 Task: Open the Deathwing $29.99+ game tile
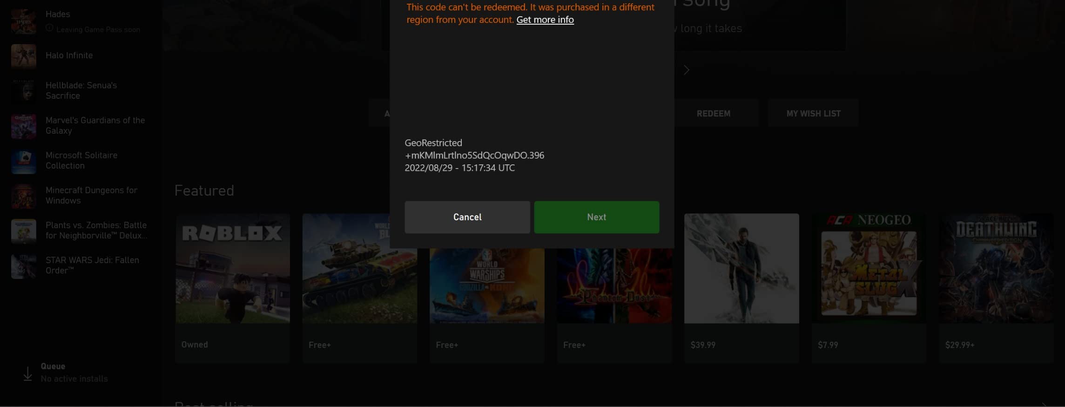996,288
